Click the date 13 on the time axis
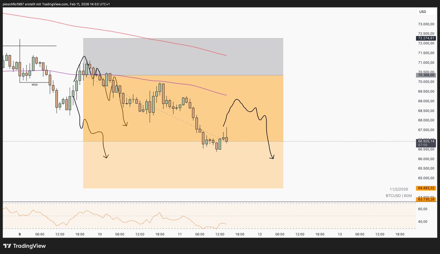This screenshot has height=254, width=440. click(x=340, y=234)
